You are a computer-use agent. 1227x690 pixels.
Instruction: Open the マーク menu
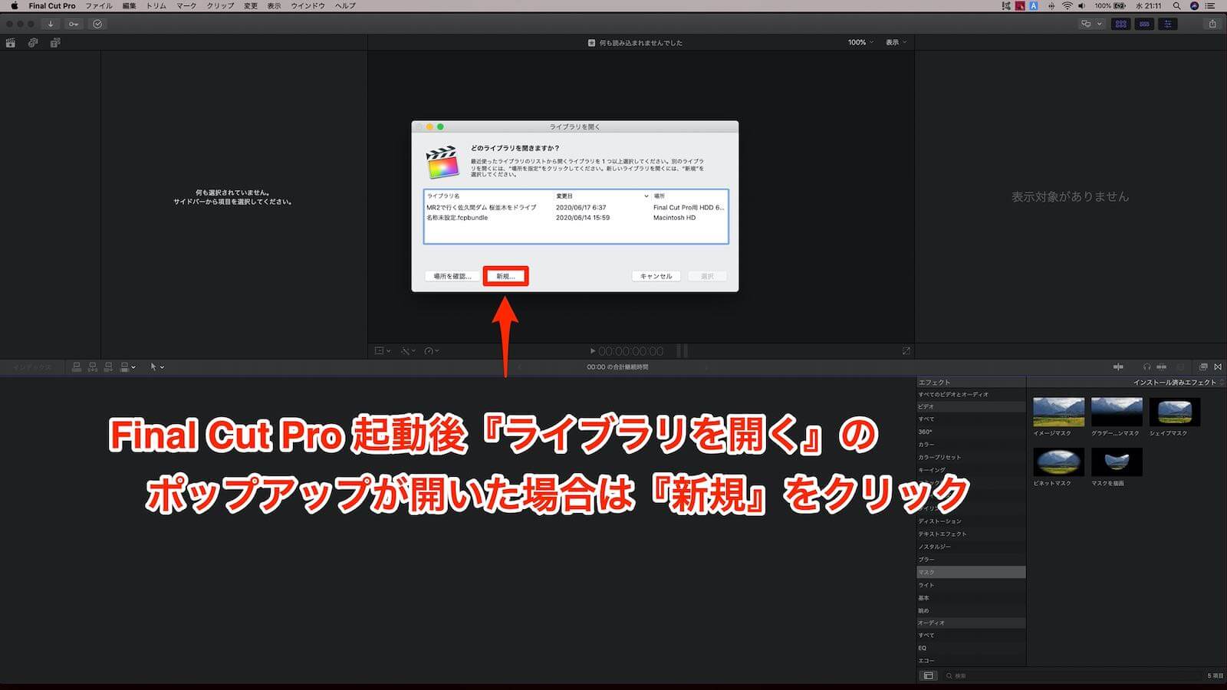[186, 5]
